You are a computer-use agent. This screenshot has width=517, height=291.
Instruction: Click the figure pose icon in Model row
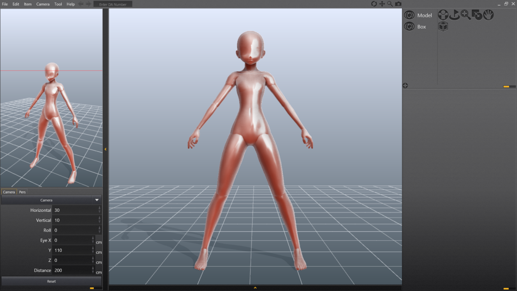pos(443,15)
